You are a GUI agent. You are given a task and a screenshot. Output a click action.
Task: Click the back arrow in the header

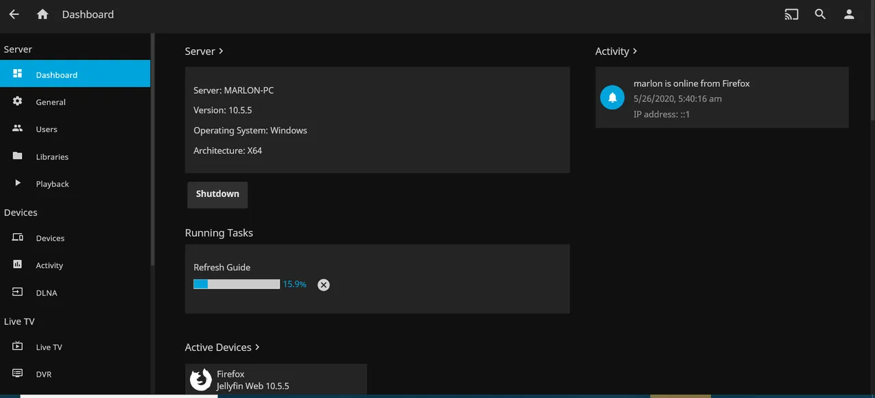tap(14, 14)
